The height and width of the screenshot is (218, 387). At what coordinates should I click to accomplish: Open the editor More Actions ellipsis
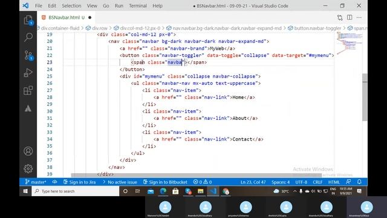(359, 18)
